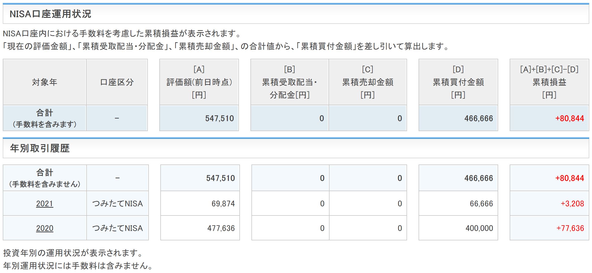The image size is (592, 273).
Task: Click the 年別取引履歴 section header
Action: (x=40, y=148)
